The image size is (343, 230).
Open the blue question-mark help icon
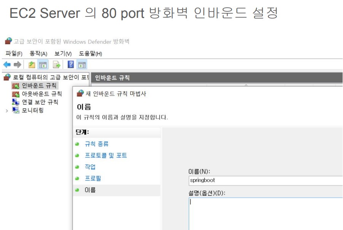pos(71,65)
